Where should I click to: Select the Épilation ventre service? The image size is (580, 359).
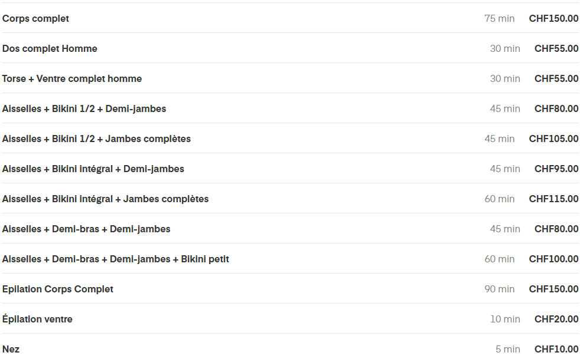pos(37,319)
